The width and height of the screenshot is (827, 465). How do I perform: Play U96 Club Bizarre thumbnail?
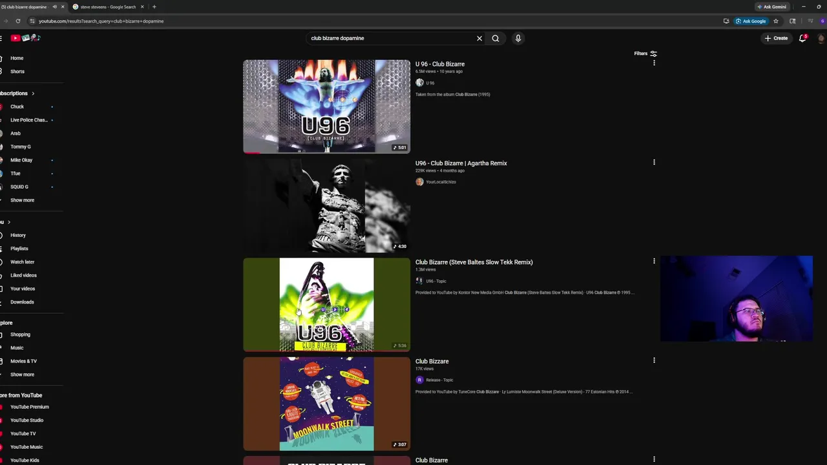[326, 107]
